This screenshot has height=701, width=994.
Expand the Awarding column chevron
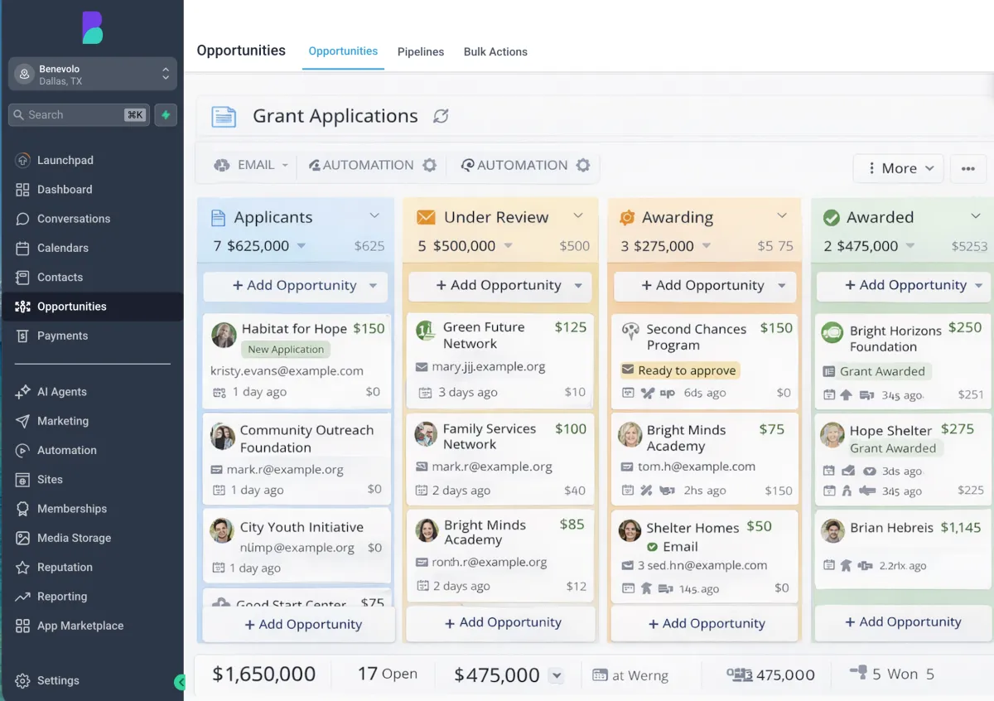pos(781,216)
